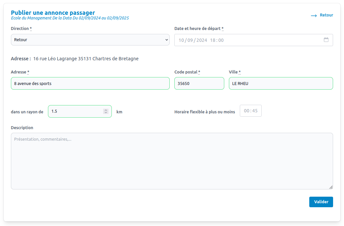Focus the Ville field containing LE RHEU

tap(280, 83)
